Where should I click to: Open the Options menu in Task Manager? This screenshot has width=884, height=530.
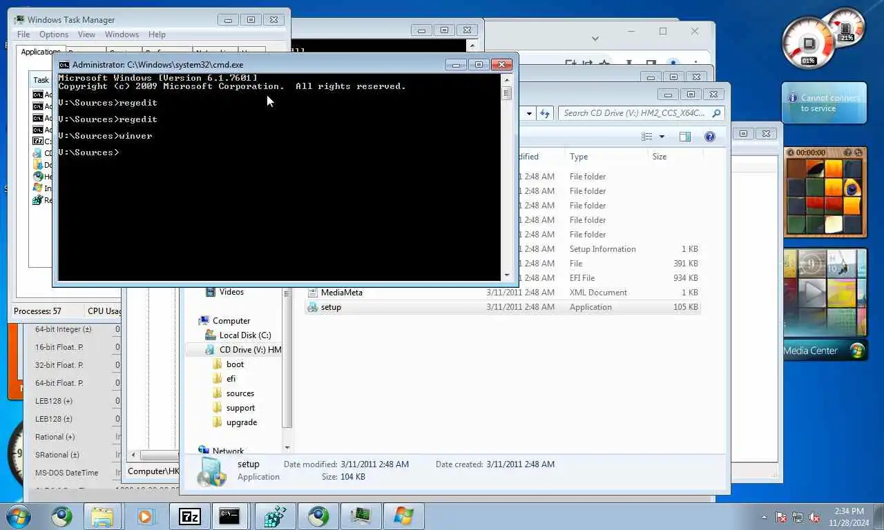[54, 35]
